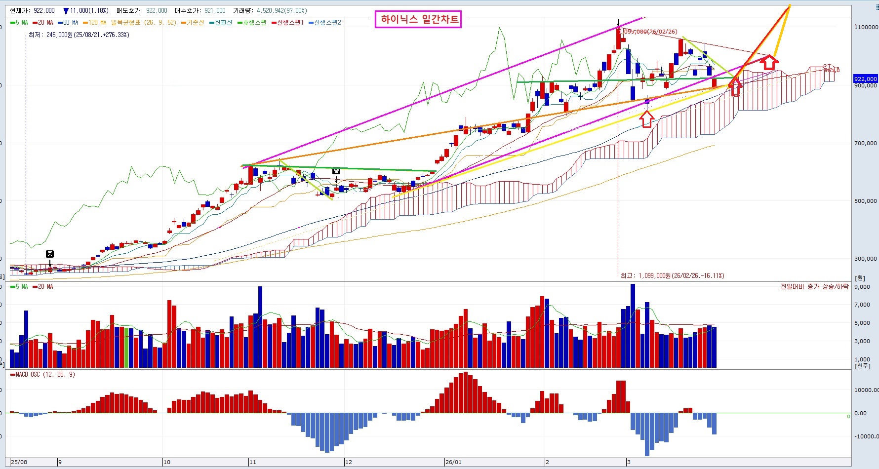
Task: Click the 증 marker above the late-November candles
Action: (336, 171)
